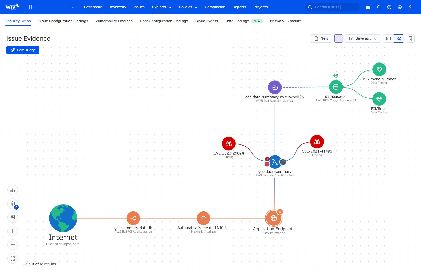Click the notifications bell icon

point(379,7)
